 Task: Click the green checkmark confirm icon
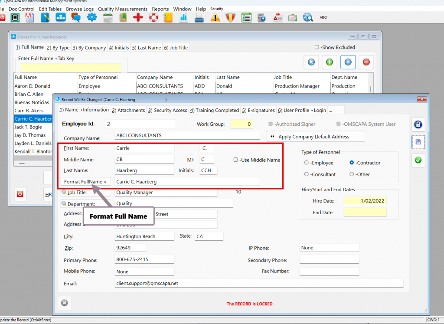(x=418, y=160)
